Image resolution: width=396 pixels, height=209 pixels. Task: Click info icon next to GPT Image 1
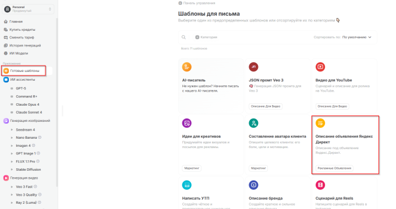point(38,153)
